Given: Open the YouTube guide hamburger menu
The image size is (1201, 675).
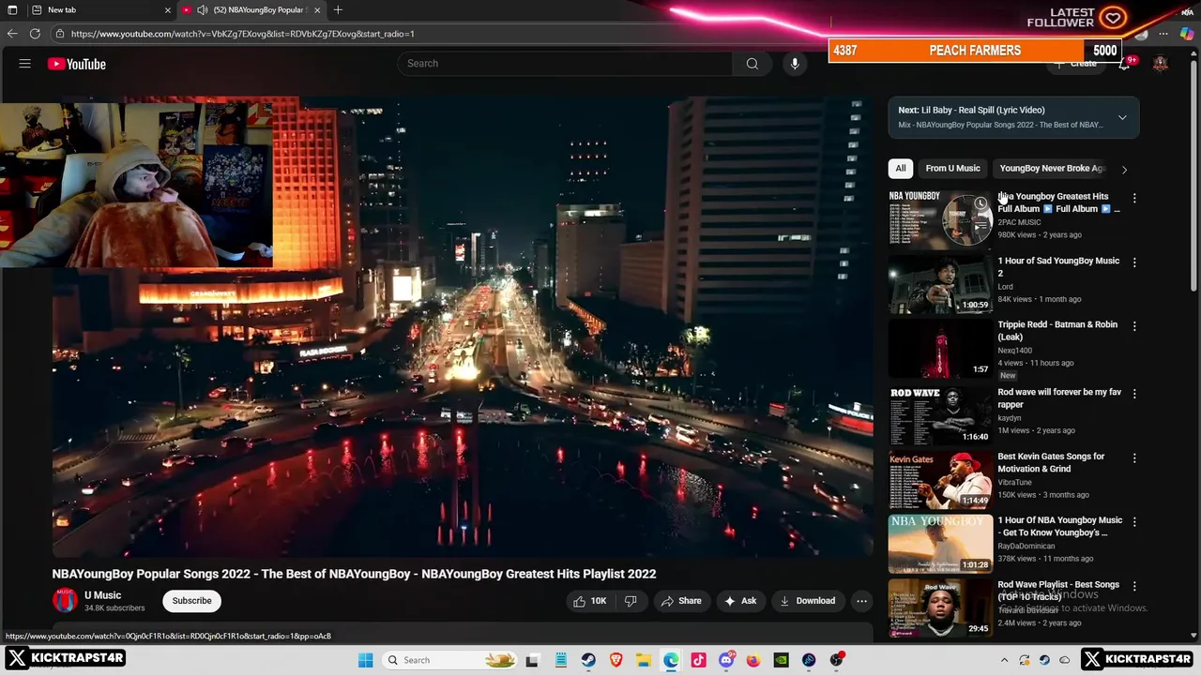Looking at the screenshot, I should point(25,64).
